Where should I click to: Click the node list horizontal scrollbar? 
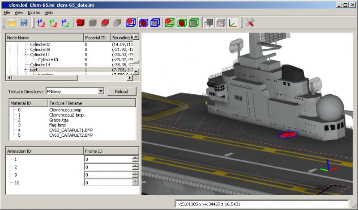point(69,78)
